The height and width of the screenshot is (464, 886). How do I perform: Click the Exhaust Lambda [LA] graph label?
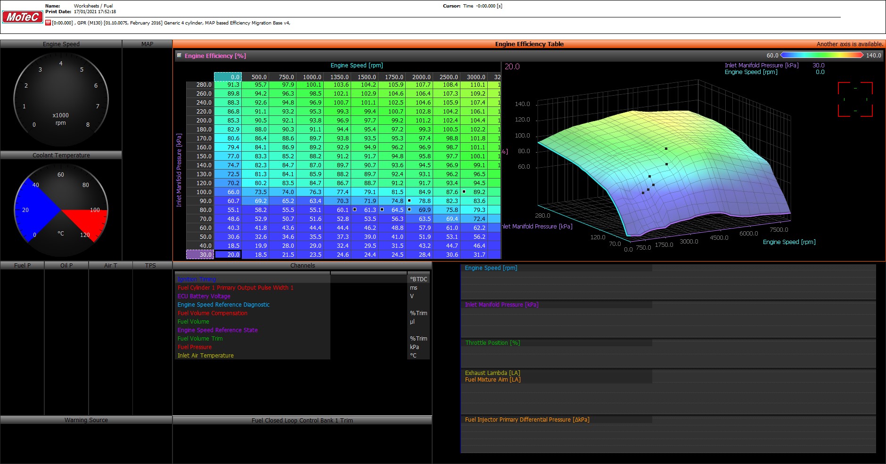(x=492, y=373)
